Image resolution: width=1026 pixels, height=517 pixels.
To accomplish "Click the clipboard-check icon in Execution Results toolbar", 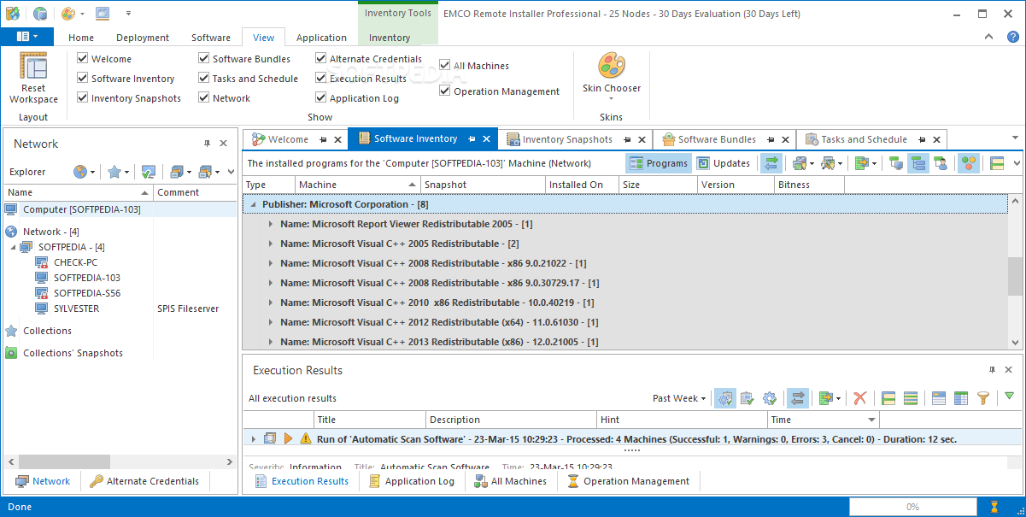I will point(748,398).
